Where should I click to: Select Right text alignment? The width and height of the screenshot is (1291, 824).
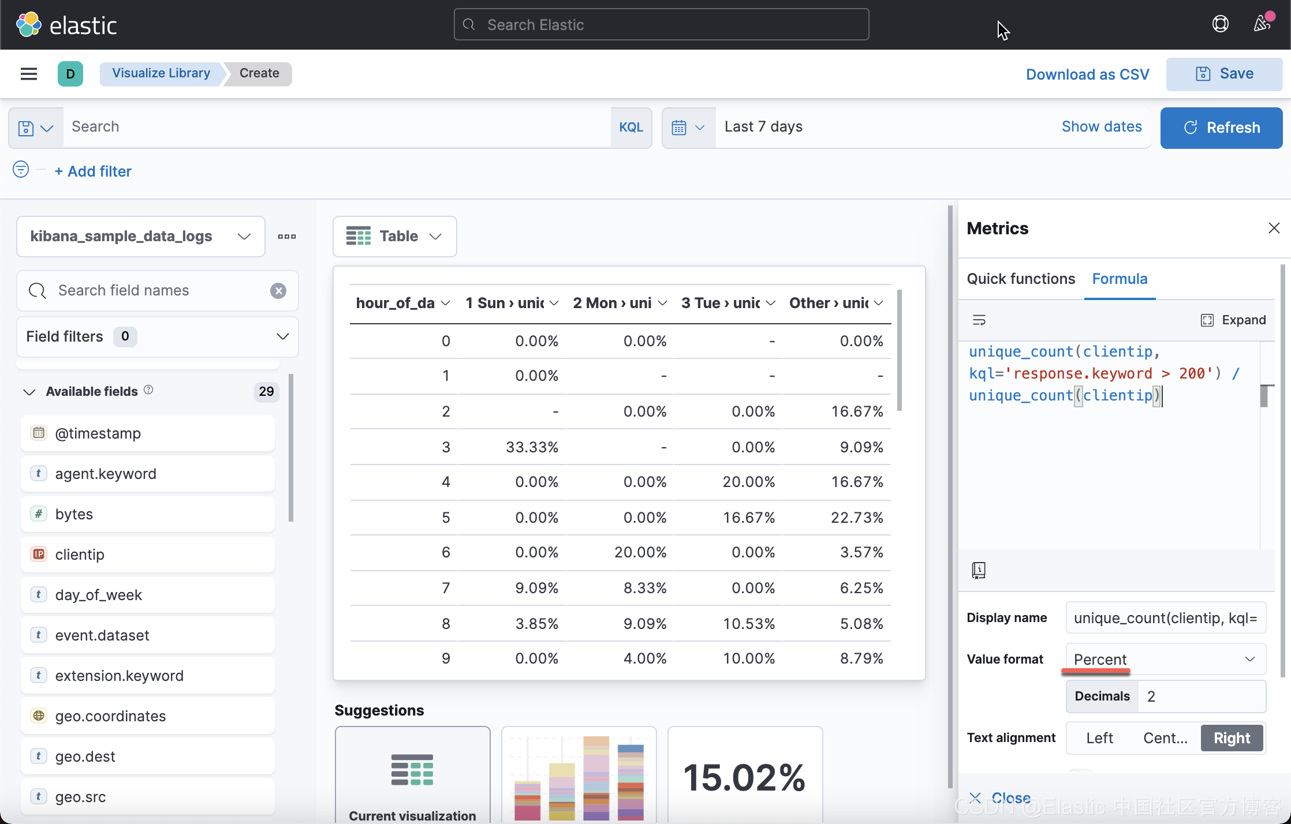point(1232,738)
